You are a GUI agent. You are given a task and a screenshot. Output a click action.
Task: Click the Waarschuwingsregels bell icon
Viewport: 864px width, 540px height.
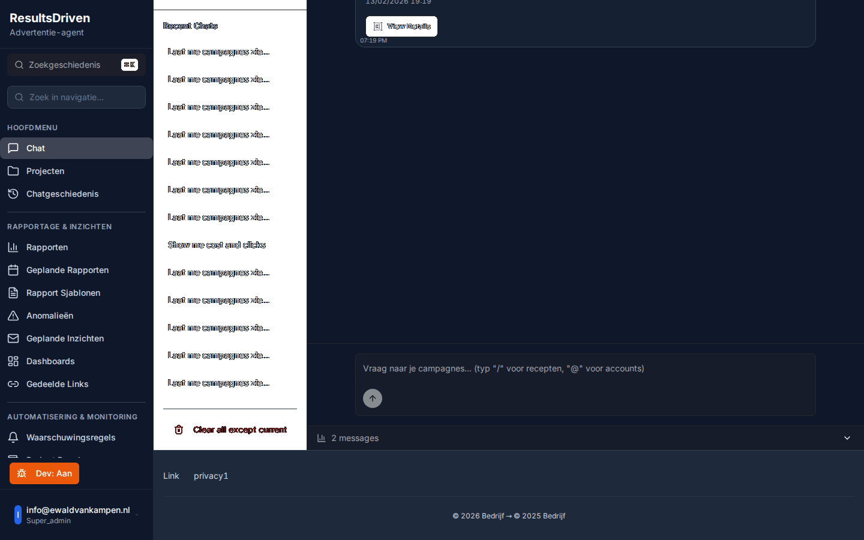[13, 437]
